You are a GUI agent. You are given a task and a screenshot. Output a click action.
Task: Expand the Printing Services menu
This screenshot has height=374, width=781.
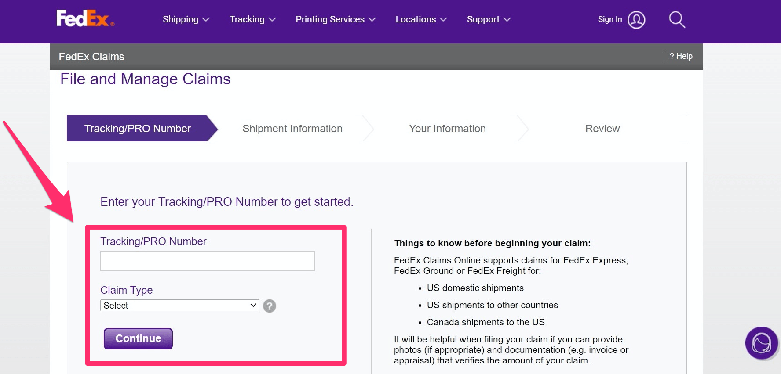(x=336, y=19)
